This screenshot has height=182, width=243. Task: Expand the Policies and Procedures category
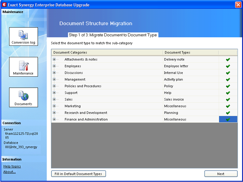pos(54,86)
